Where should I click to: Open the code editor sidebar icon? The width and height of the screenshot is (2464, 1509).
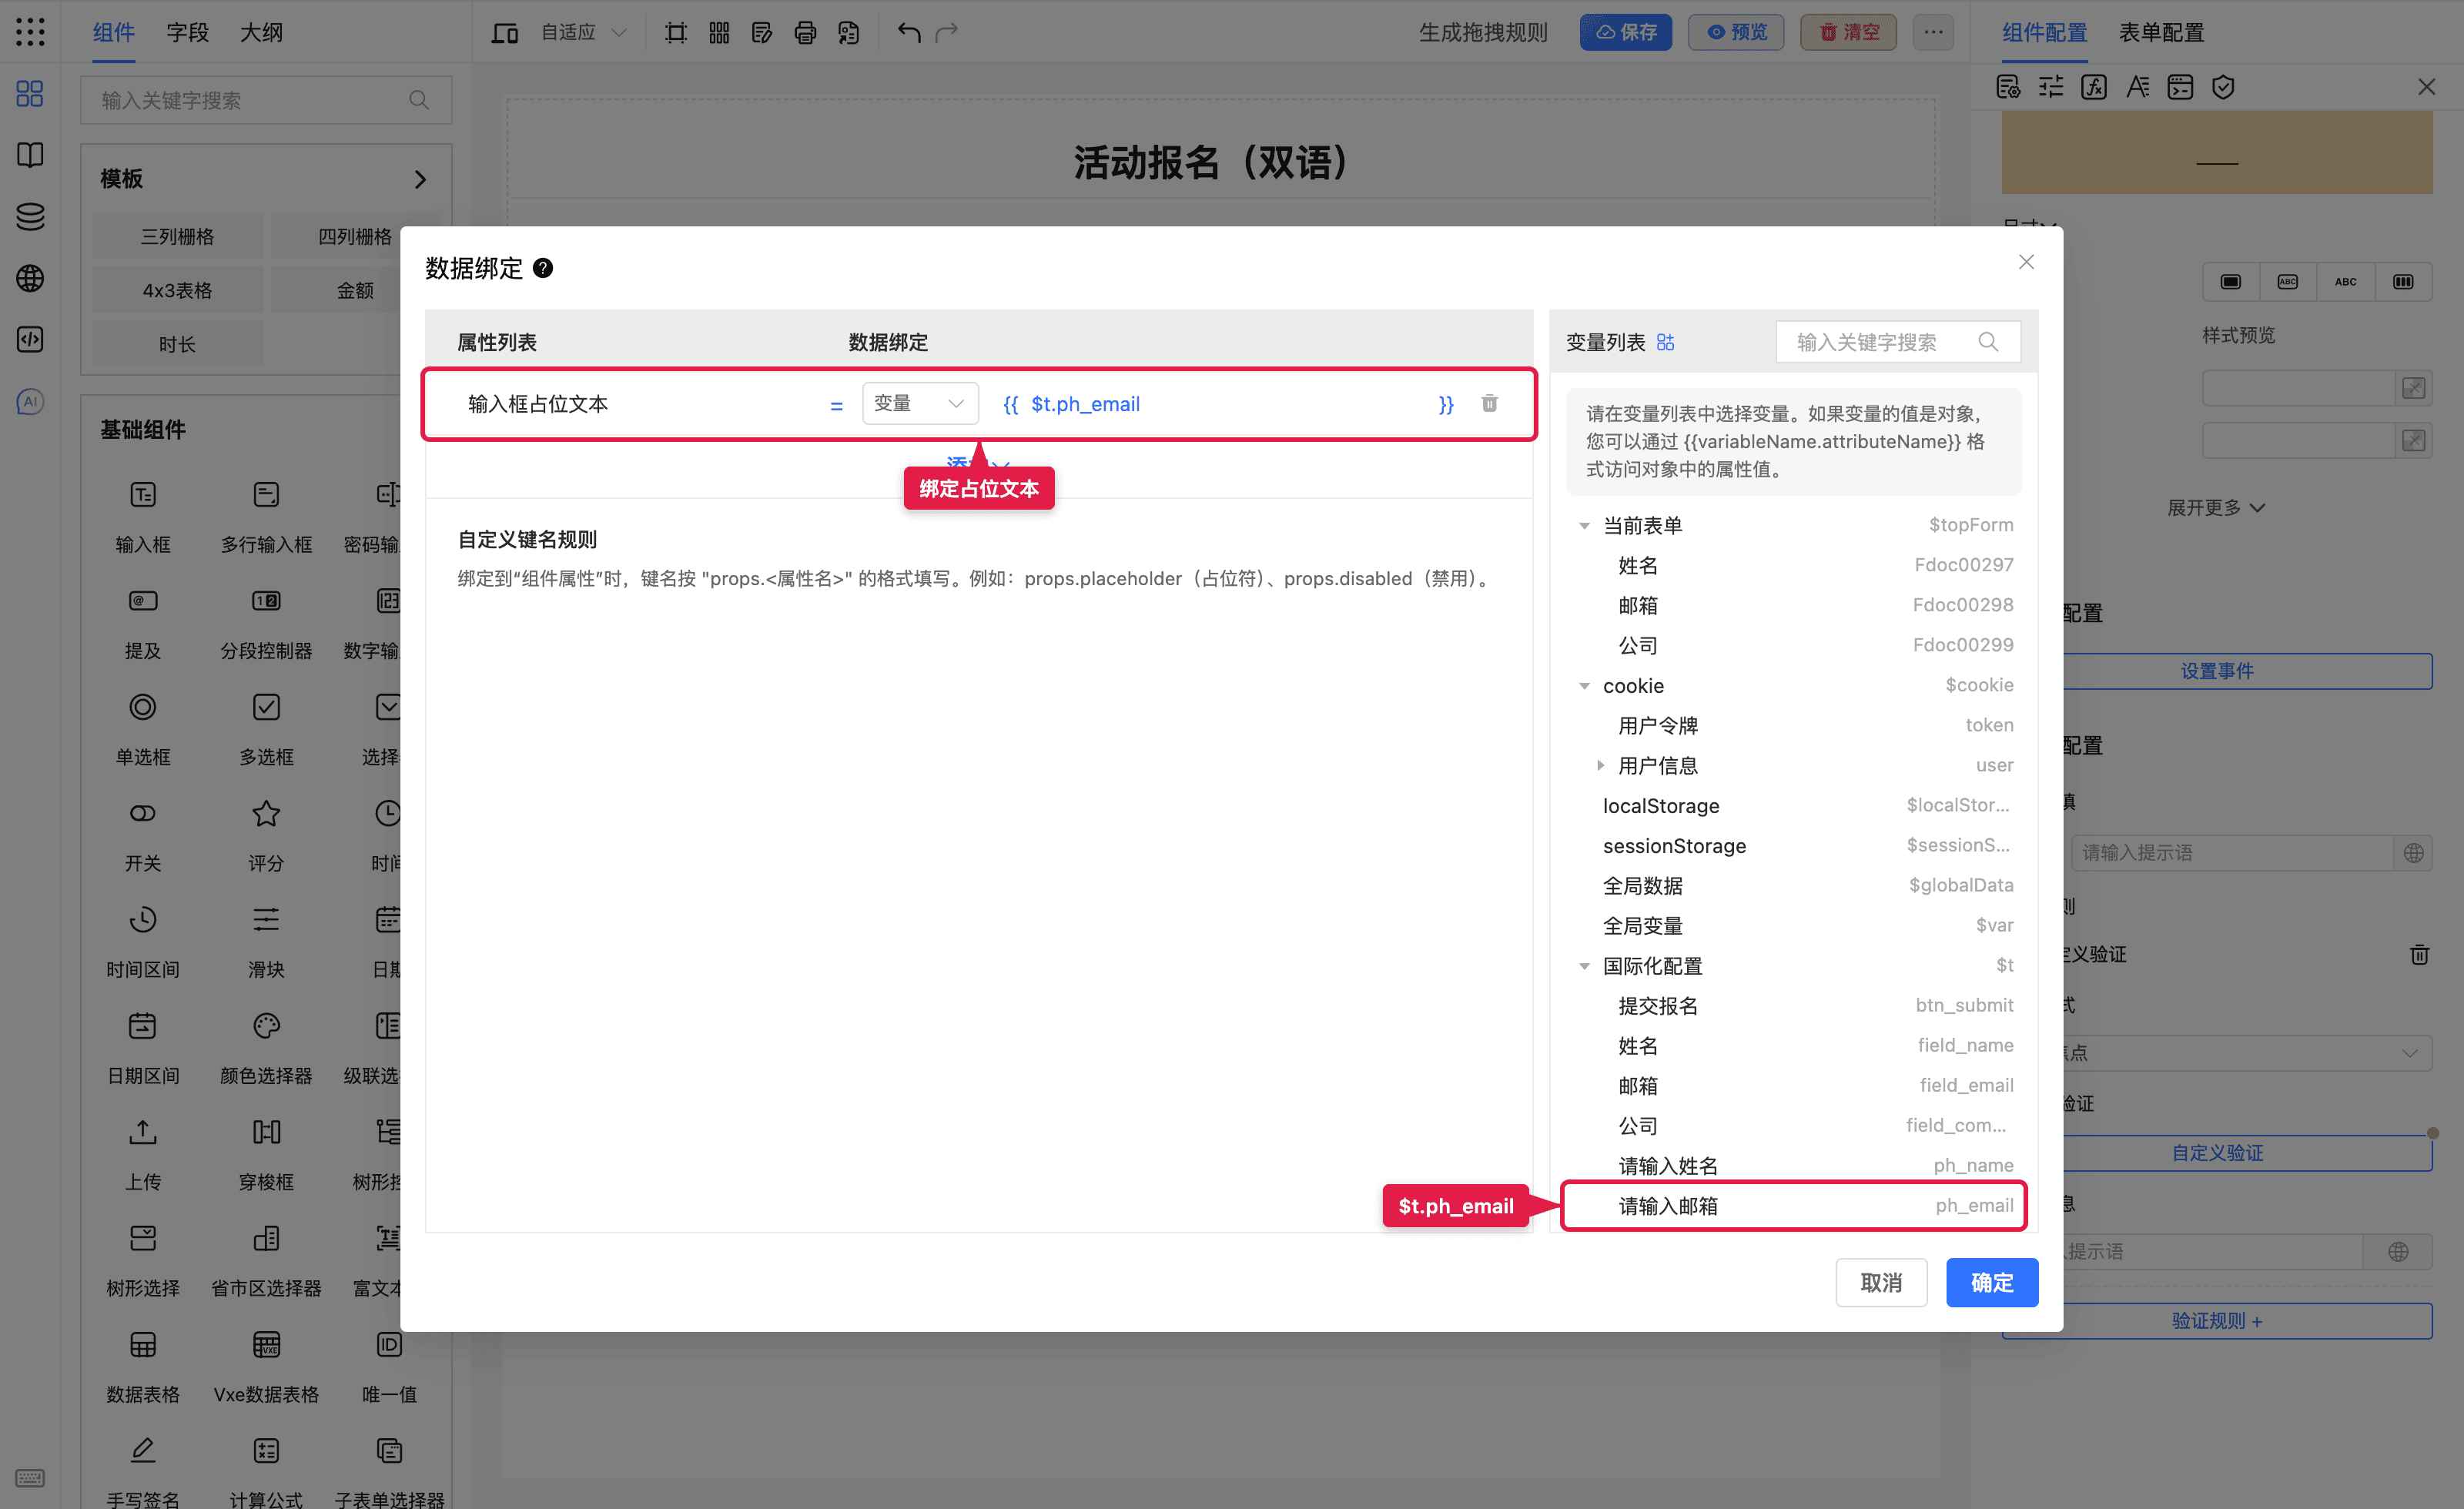click(x=30, y=340)
